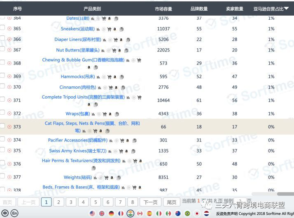Viewport: 294px width, 218px height.
Task: Click the bar chart icon next to Sneakers
Action: pos(98,29)
